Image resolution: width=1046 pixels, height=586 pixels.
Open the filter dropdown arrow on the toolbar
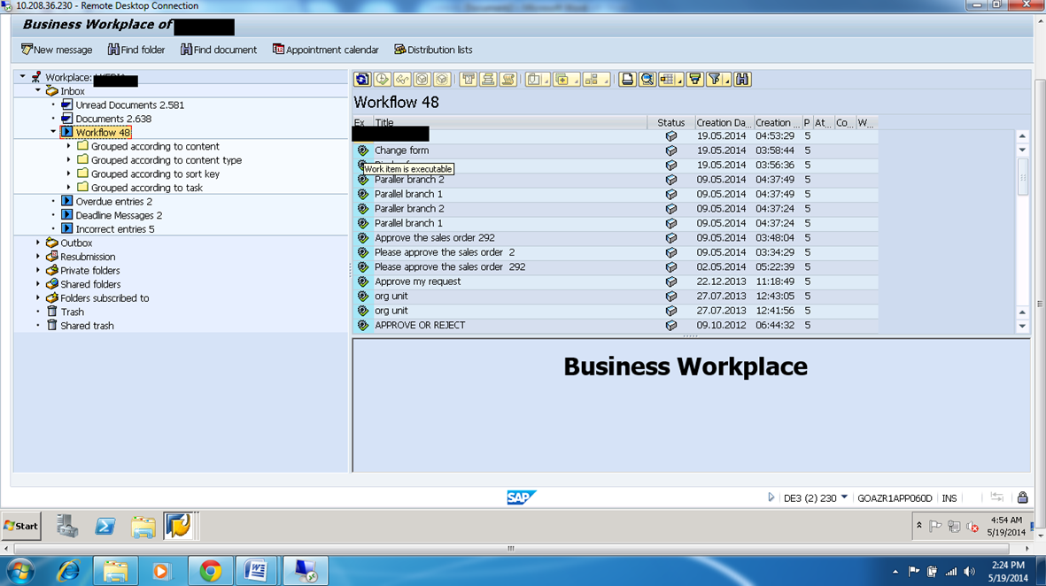coord(725,79)
